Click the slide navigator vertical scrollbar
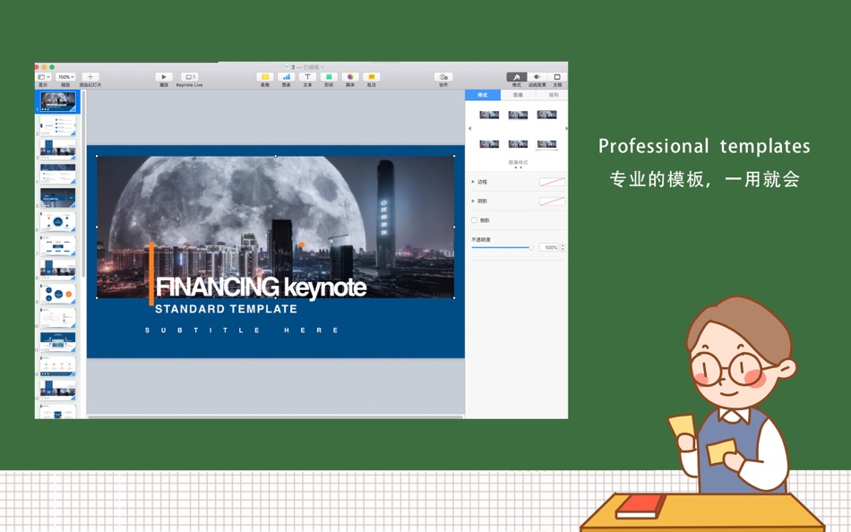Image resolution: width=851 pixels, height=532 pixels. click(x=83, y=184)
